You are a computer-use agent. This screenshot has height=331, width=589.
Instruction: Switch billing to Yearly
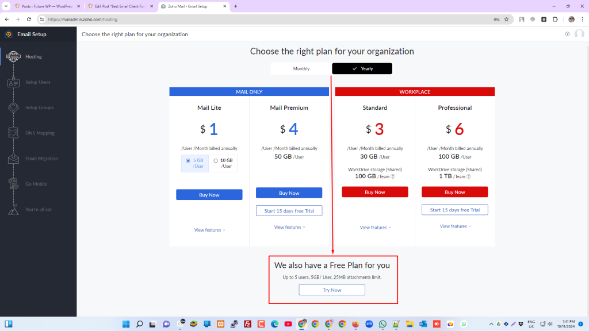point(362,69)
